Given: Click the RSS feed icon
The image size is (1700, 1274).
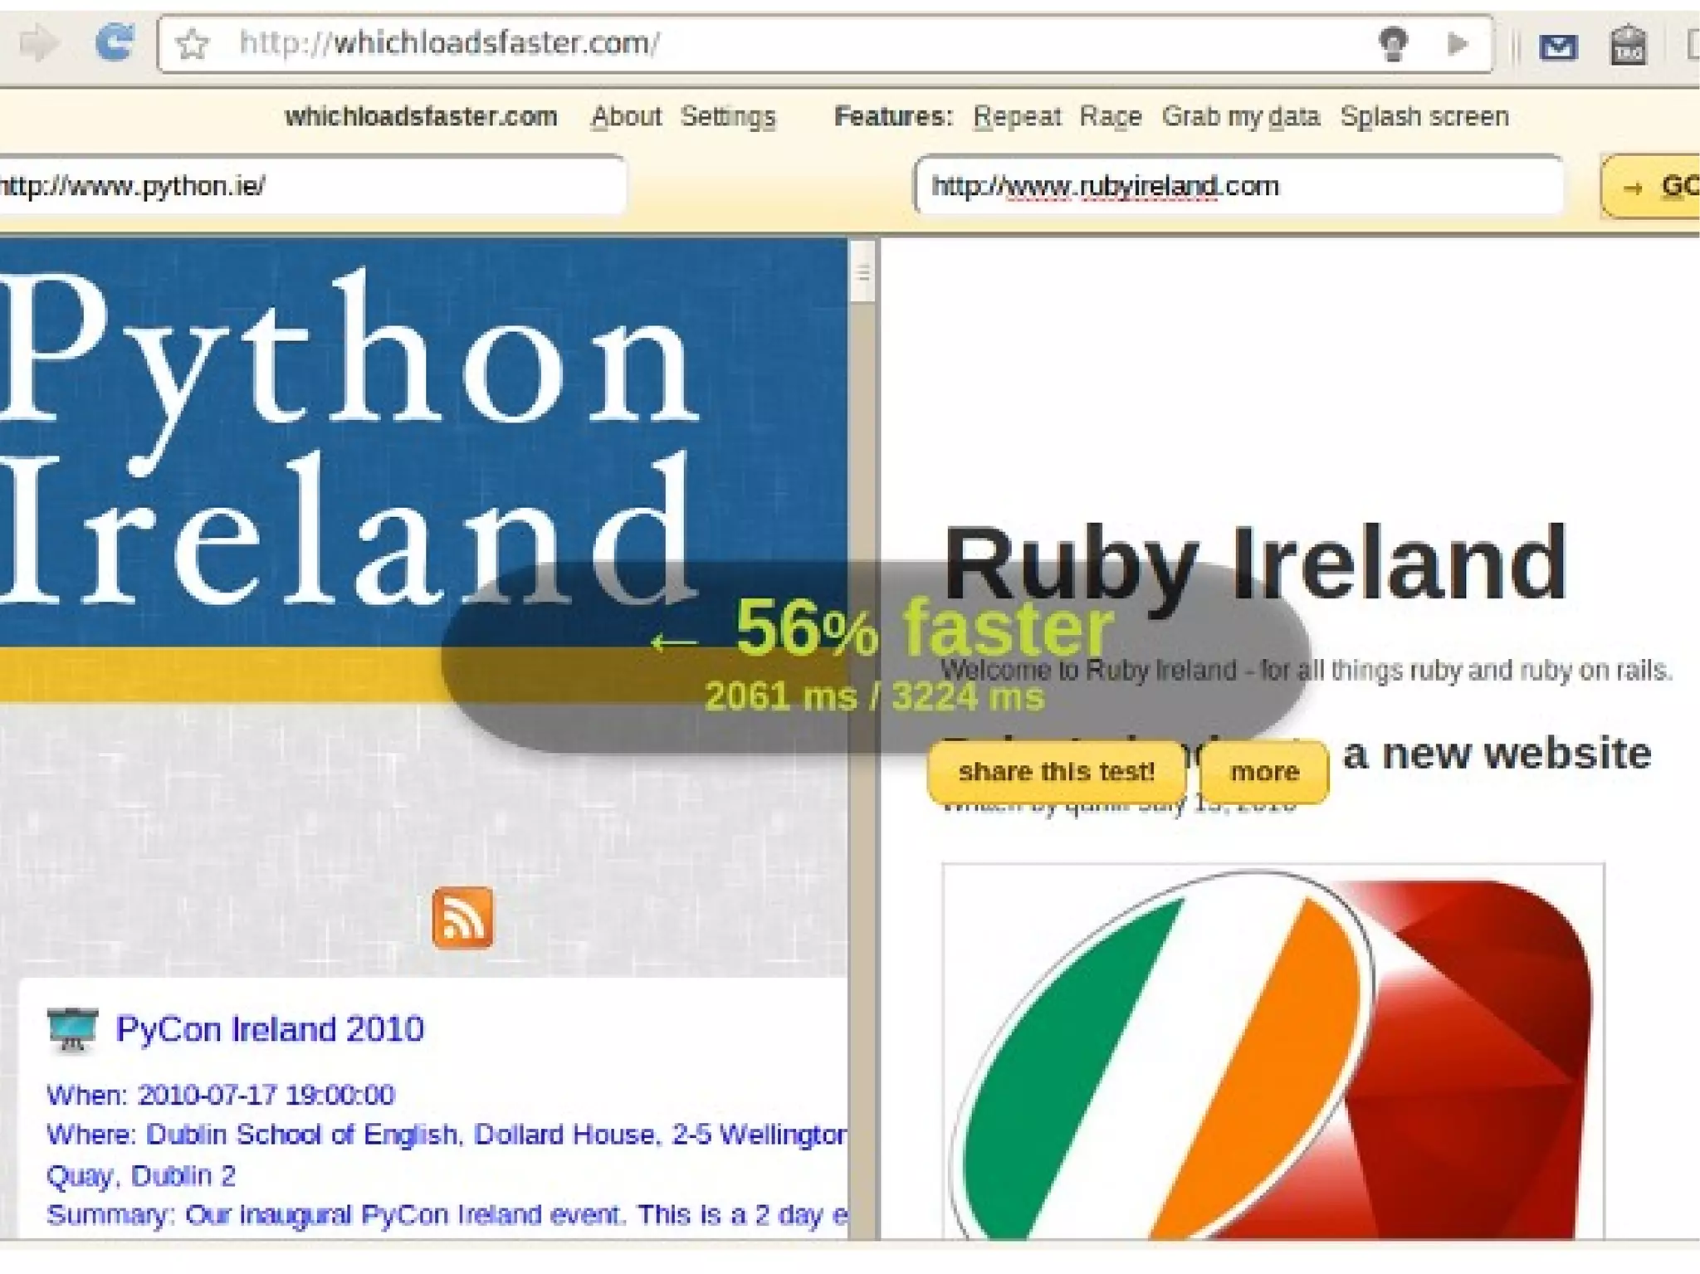Looking at the screenshot, I should click(x=462, y=918).
